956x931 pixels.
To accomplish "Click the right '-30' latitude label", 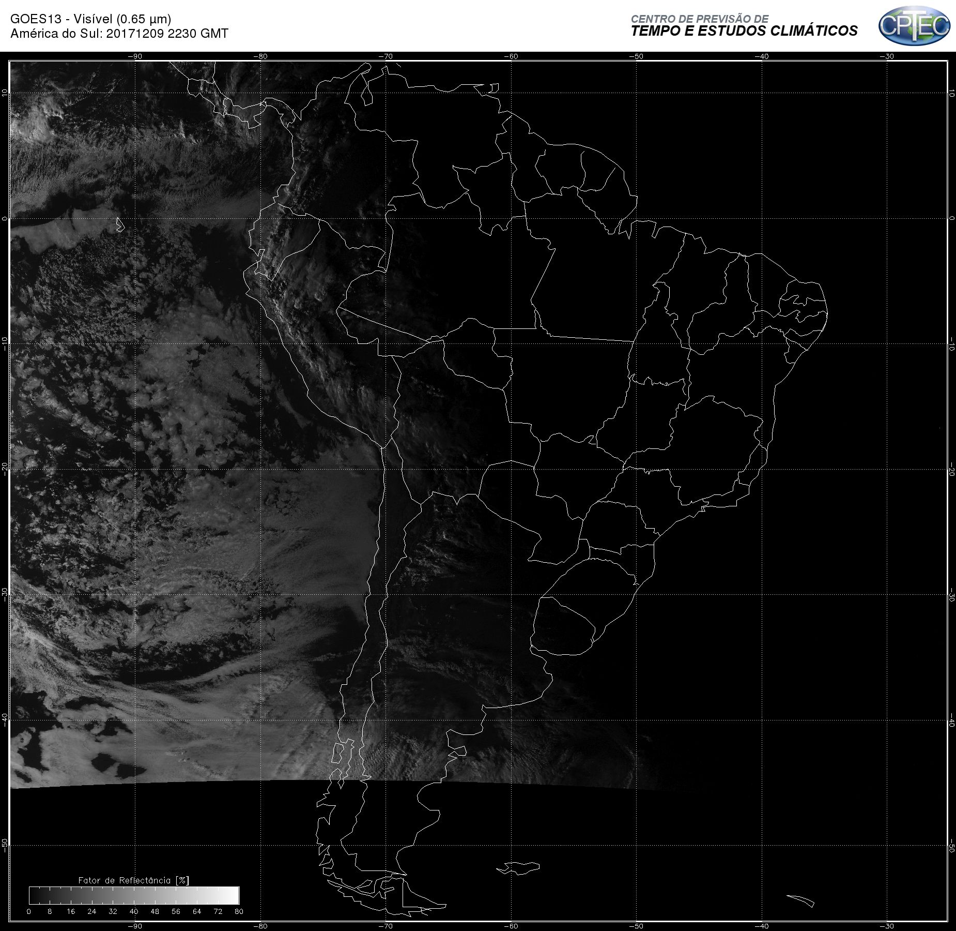I will (x=951, y=595).
